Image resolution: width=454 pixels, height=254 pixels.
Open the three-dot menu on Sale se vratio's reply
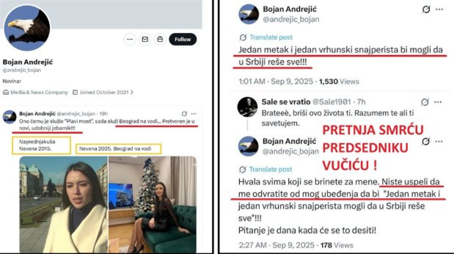pyautogui.click(x=438, y=102)
